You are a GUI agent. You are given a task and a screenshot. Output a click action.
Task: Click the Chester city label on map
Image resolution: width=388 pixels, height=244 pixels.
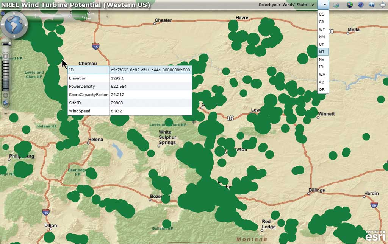tap(163, 20)
